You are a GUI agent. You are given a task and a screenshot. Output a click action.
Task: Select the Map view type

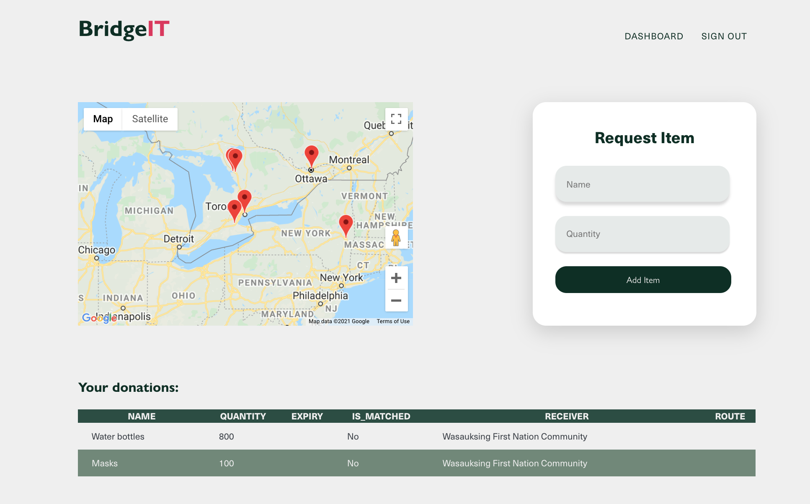(x=103, y=119)
